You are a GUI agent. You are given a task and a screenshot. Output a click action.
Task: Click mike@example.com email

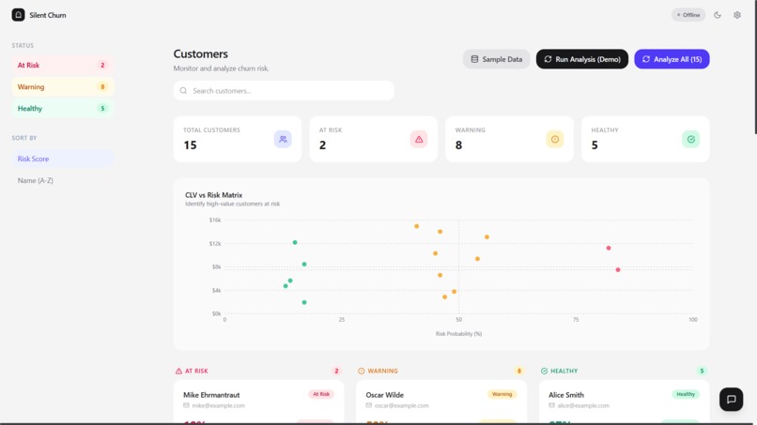[218, 405]
